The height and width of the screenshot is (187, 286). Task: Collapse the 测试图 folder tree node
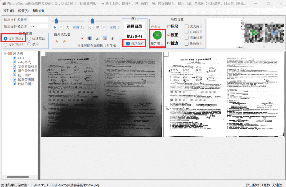point(5,53)
